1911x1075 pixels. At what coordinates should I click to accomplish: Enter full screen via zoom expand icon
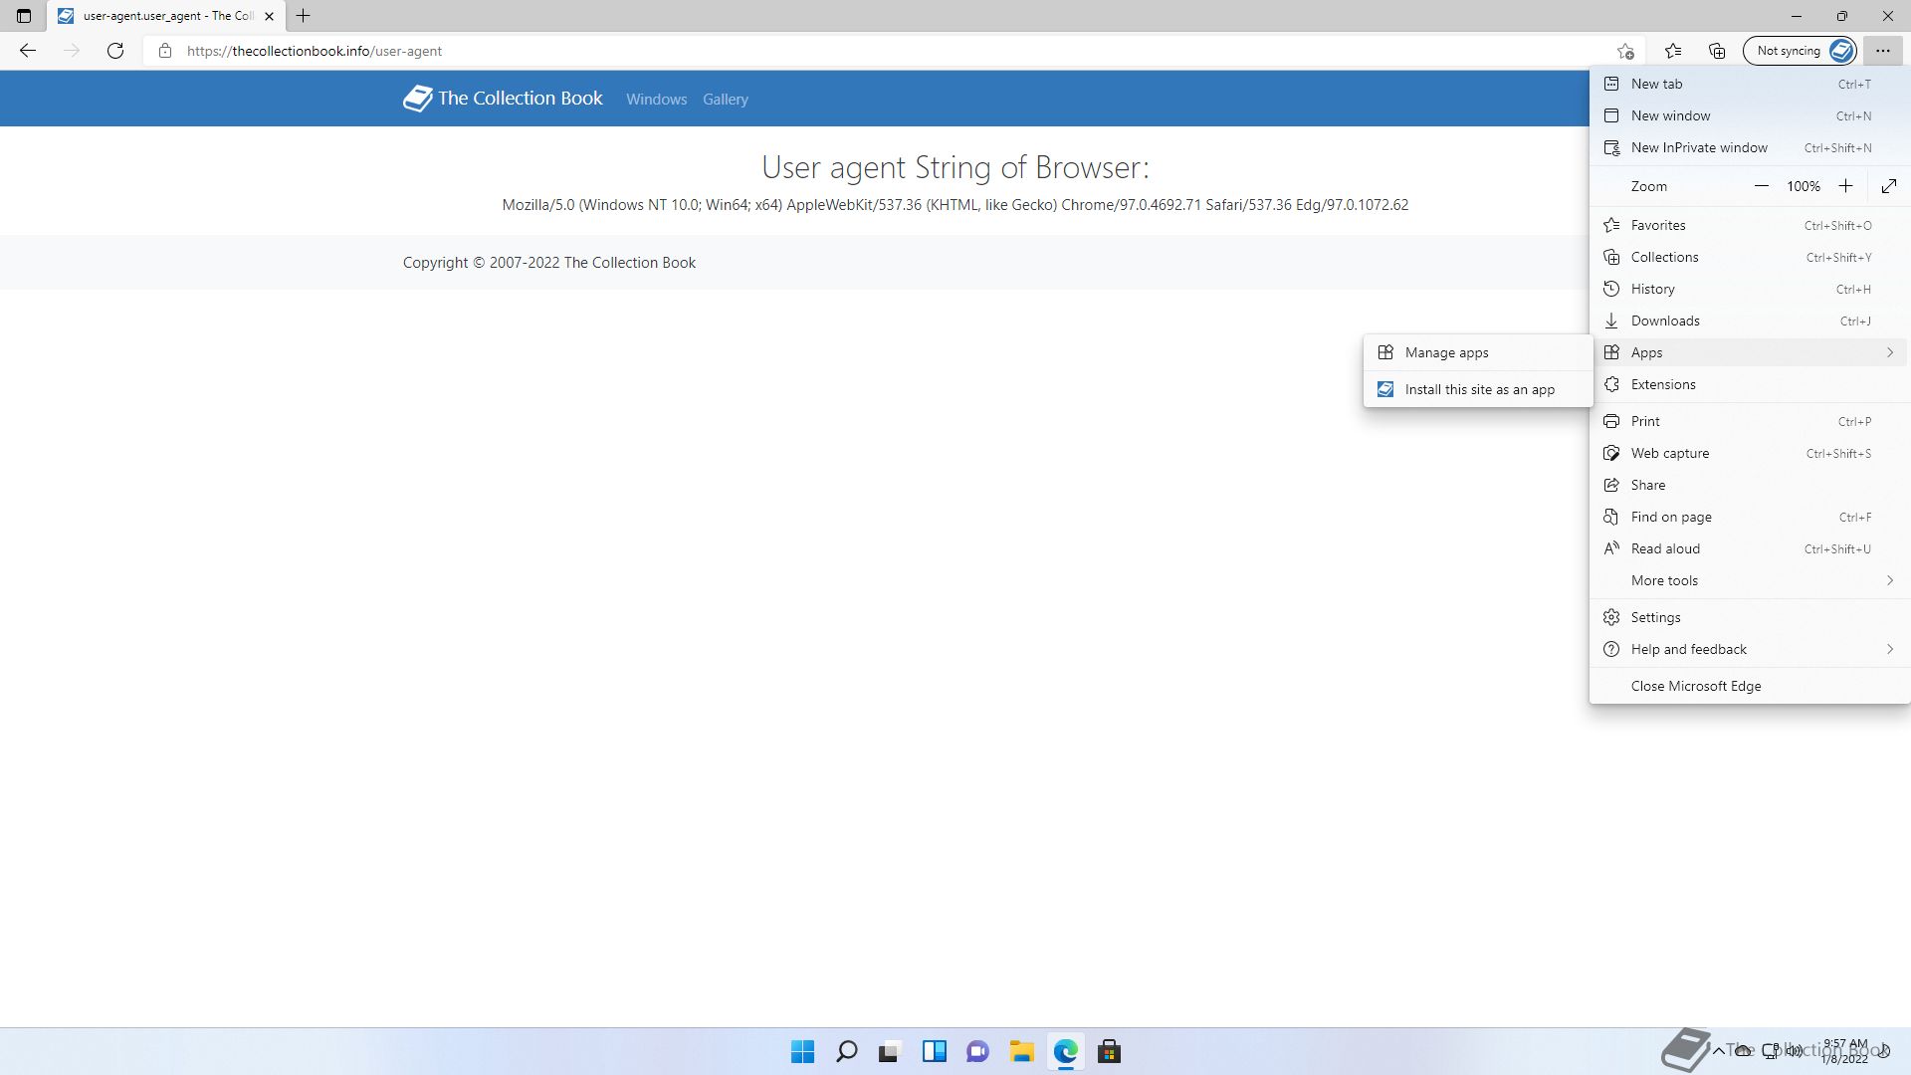tap(1889, 186)
